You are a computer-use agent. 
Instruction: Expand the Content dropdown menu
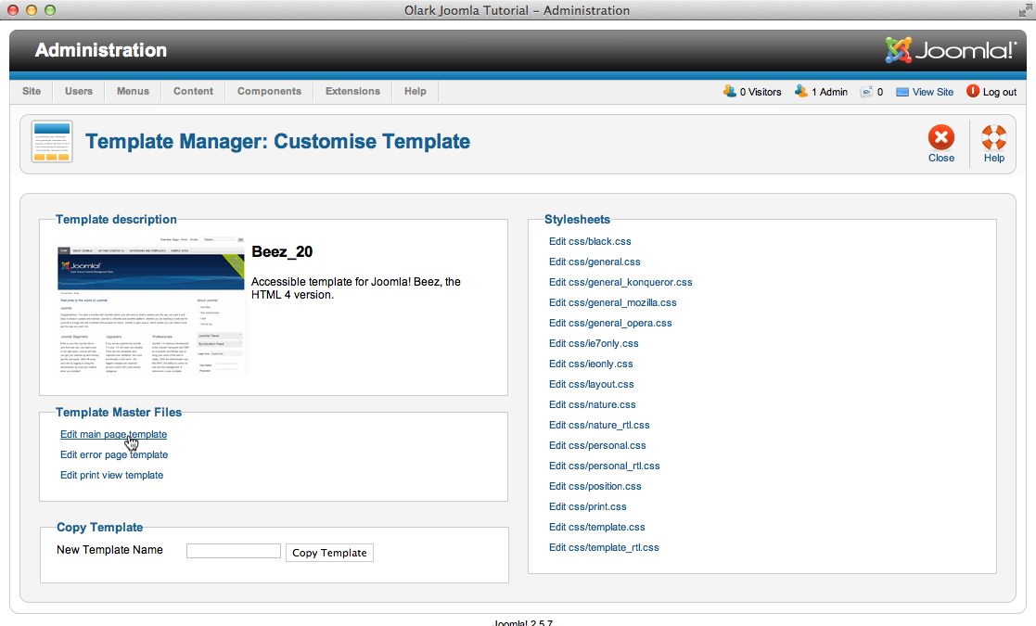point(193,91)
